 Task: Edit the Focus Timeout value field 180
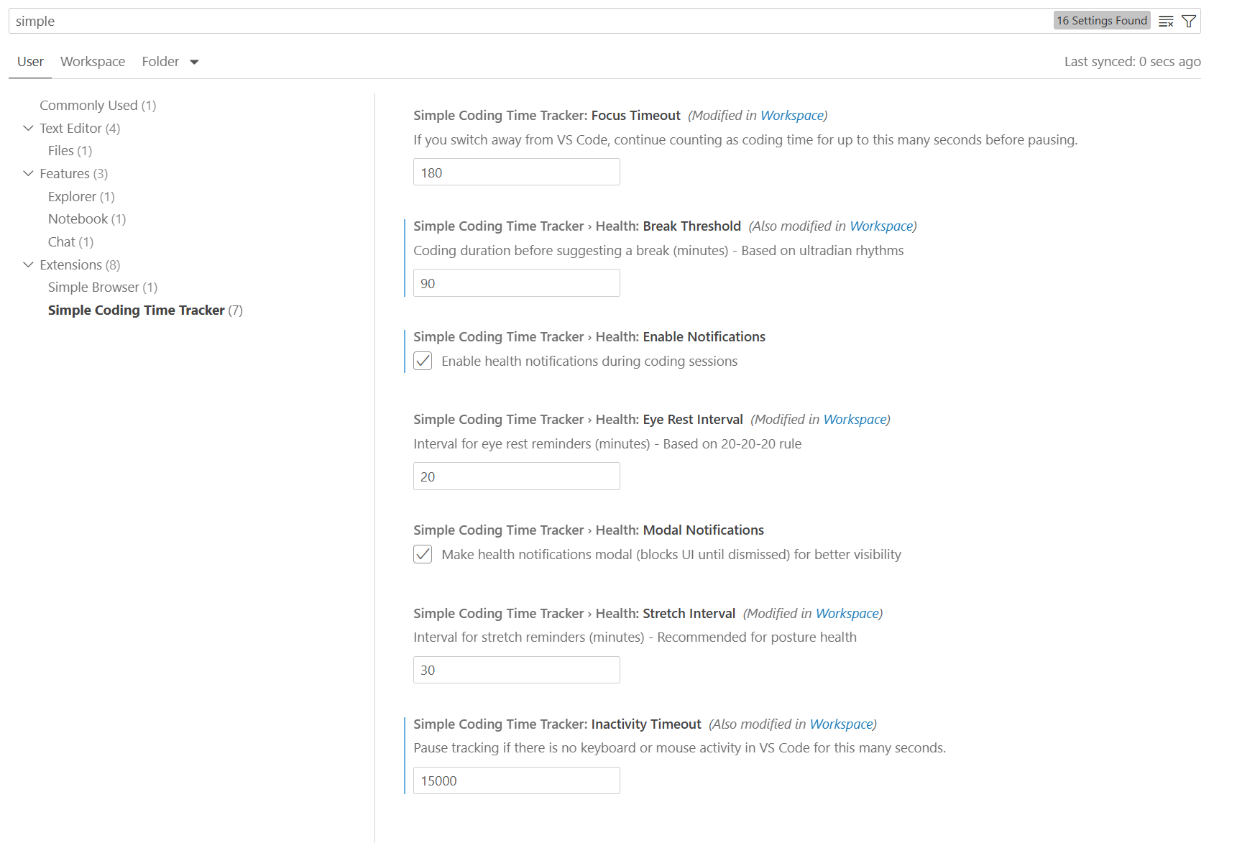coord(516,172)
